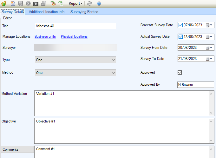Click the home up-arrow toolbar icon
The image size is (216, 158).
[x=4, y=3]
